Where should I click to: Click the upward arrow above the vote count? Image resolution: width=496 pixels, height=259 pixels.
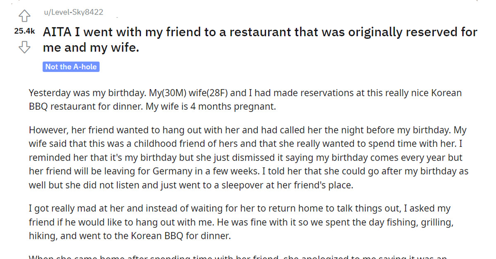click(x=24, y=15)
